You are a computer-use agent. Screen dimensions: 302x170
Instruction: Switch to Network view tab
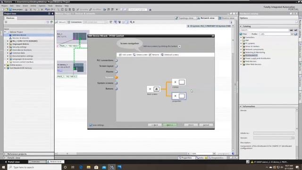(x=206, y=18)
